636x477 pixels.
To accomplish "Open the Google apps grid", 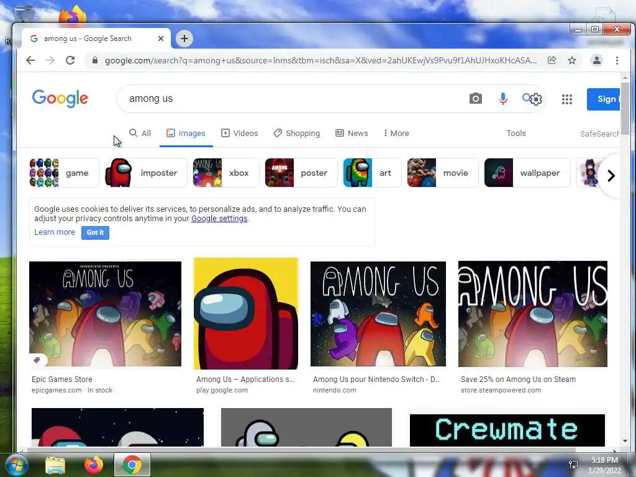I will coord(567,99).
